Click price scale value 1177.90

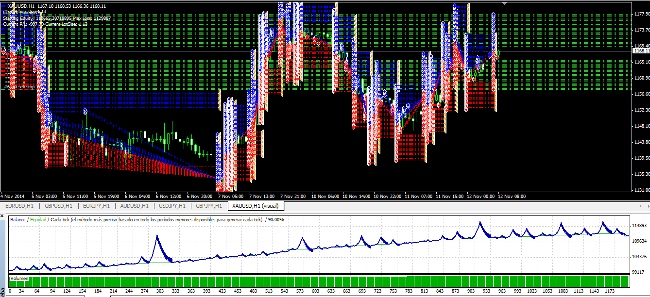(642, 14)
